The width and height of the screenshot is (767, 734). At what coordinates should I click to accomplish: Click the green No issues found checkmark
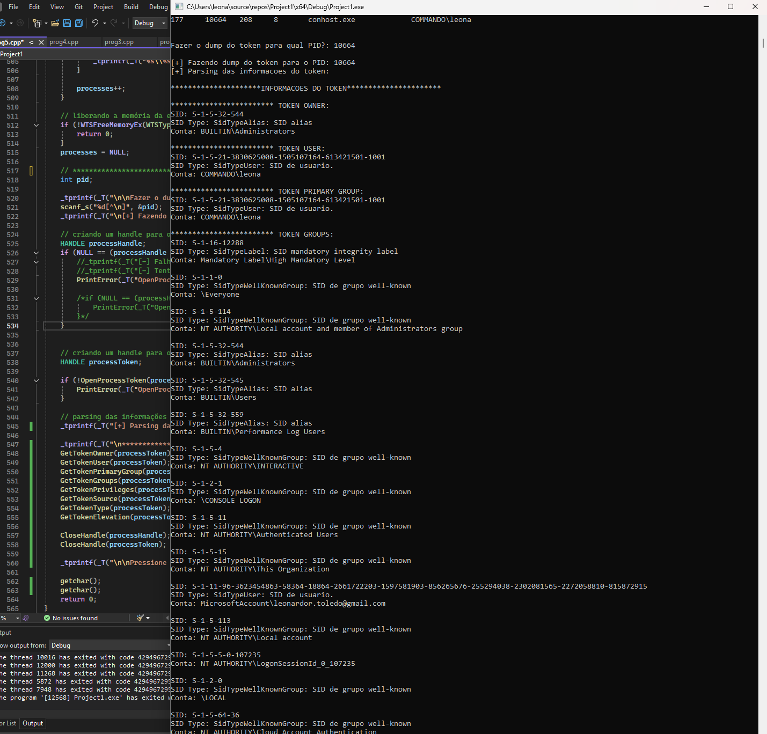point(47,618)
